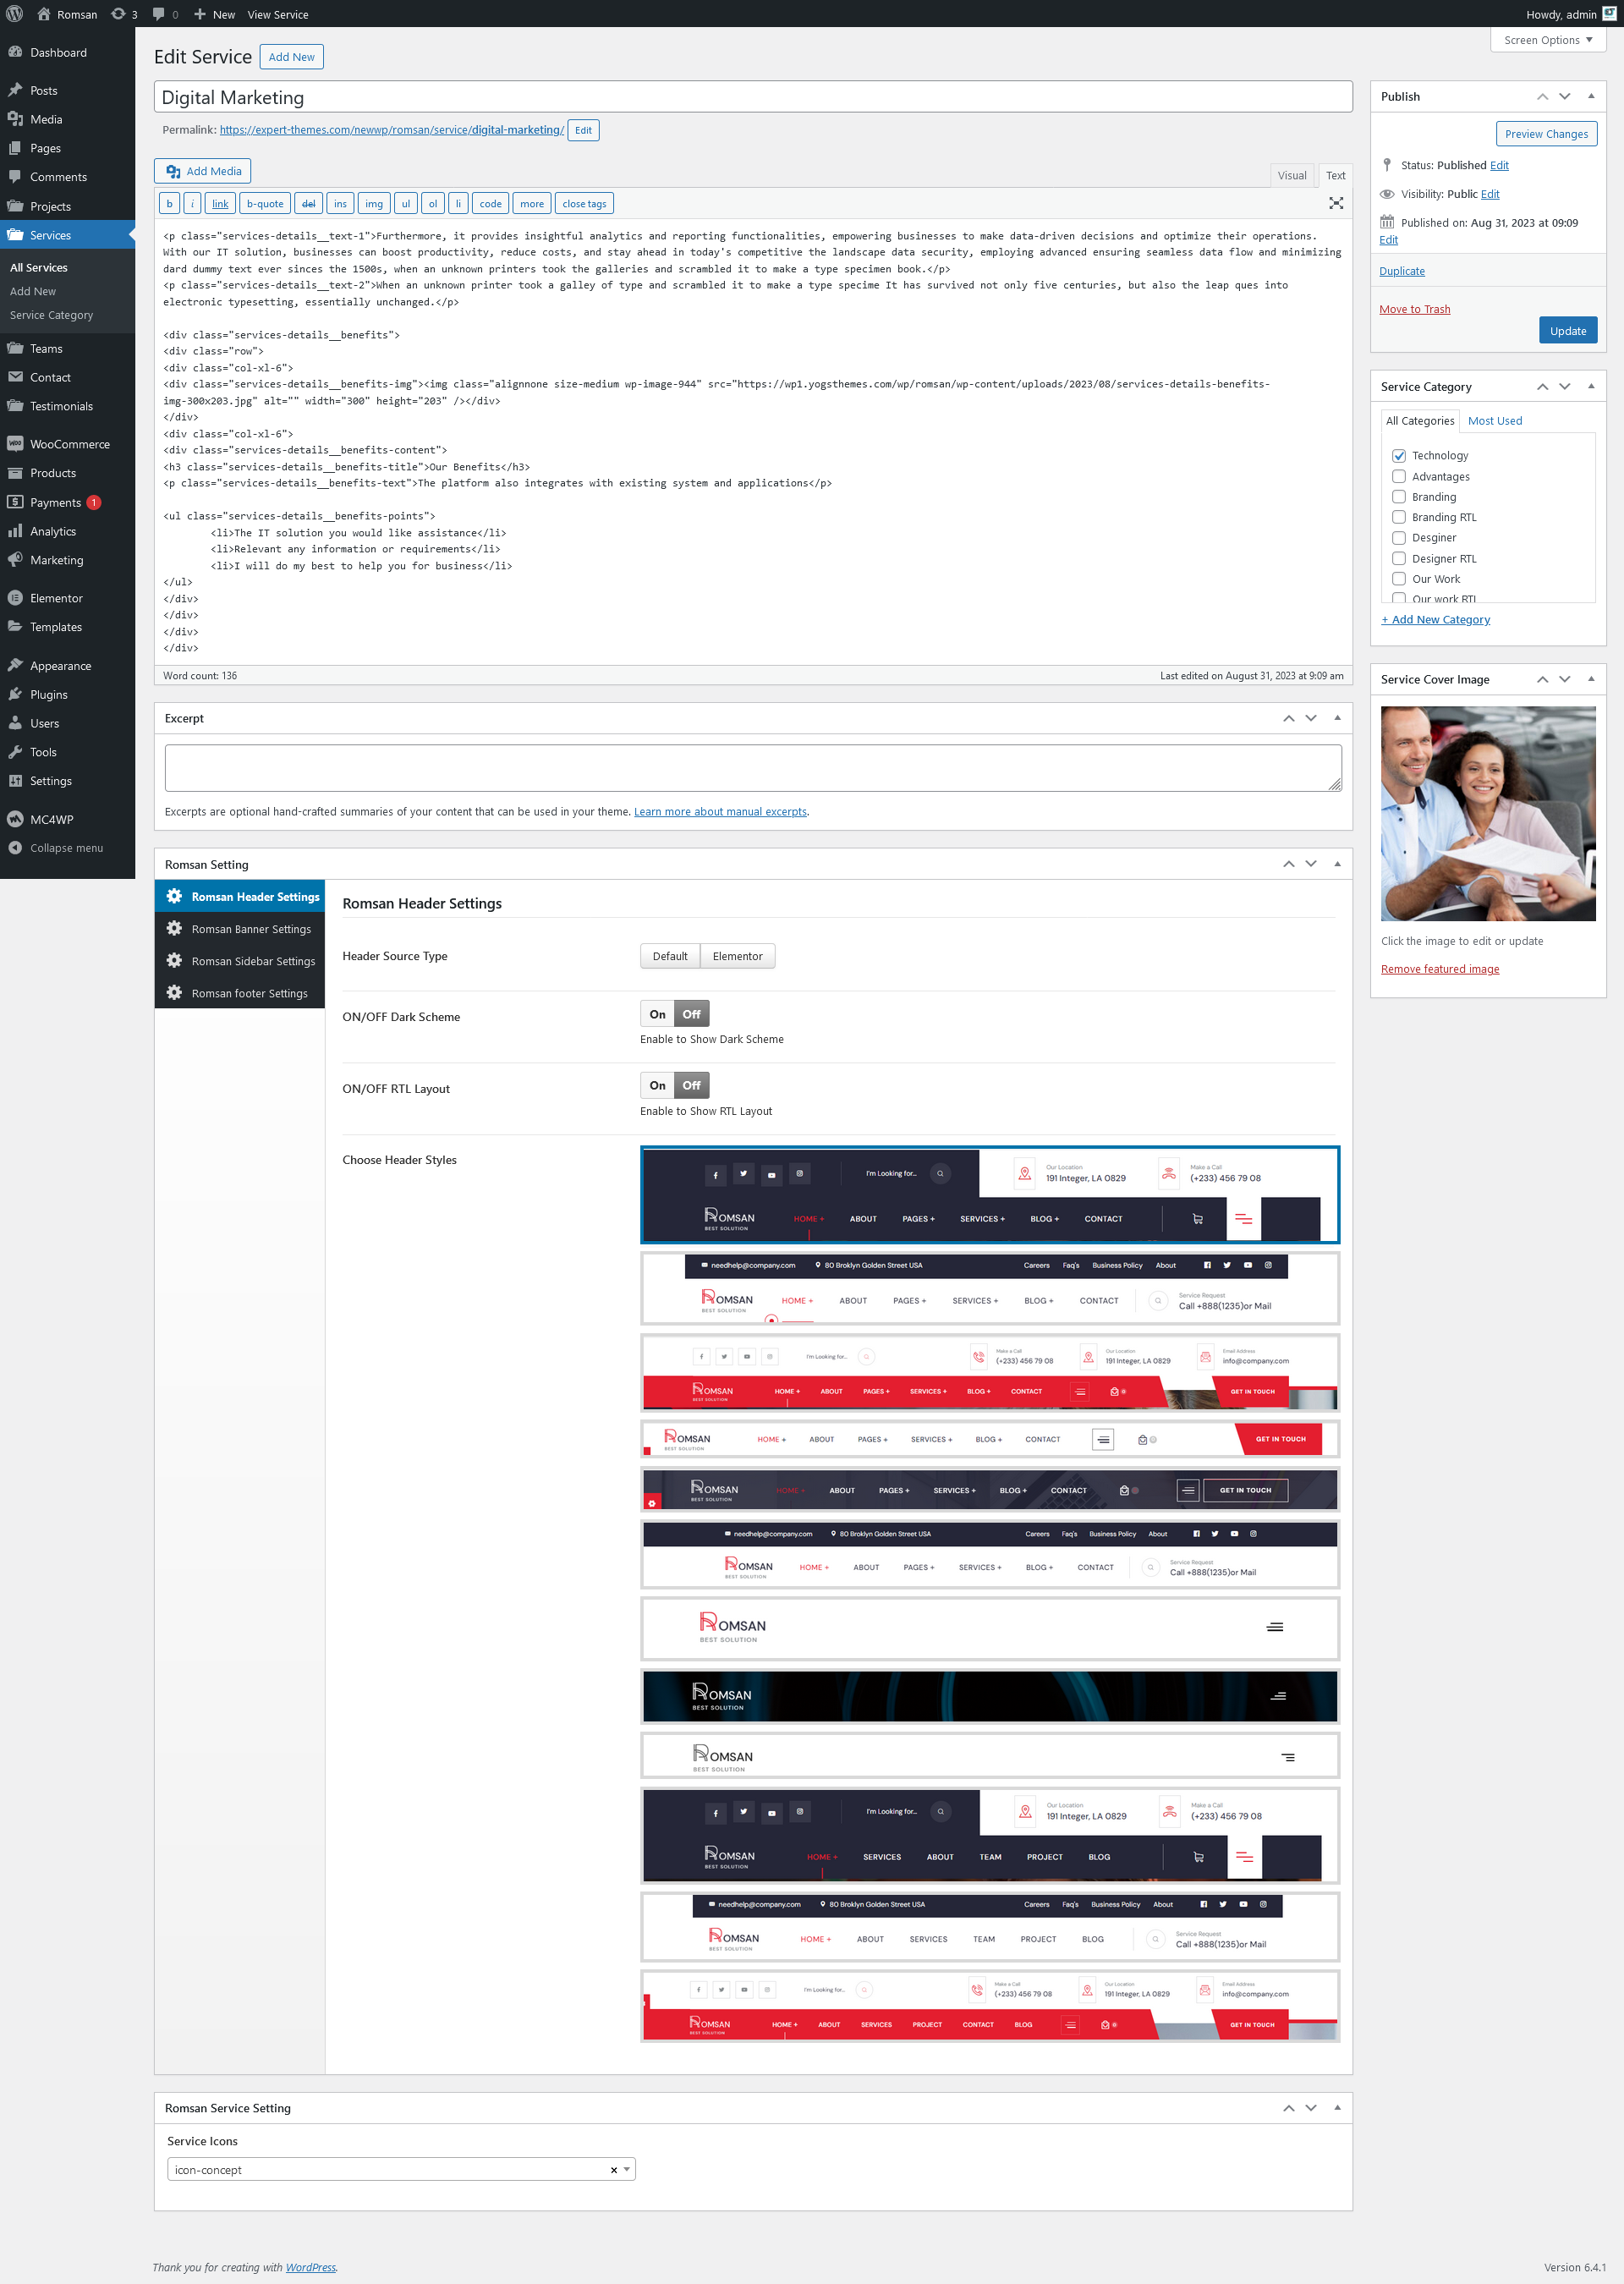Click the Romsan Banner Settings gear icon
Viewport: 1624px width, 2284px height.
tap(174, 929)
